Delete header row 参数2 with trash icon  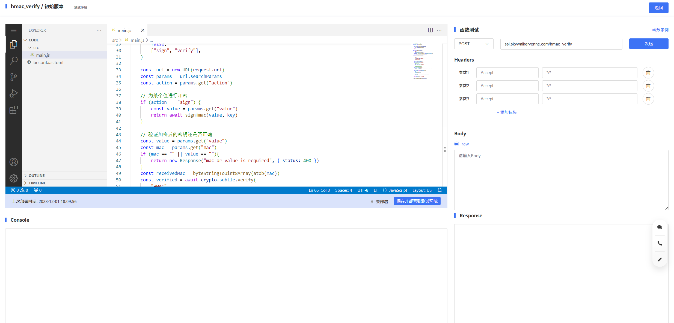[648, 86]
